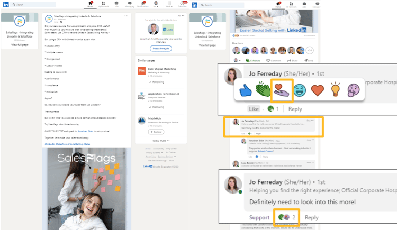The image size is (397, 230).
Task: Open Jobs in the left window's nav bar
Action: pyautogui.click(x=116, y=4)
